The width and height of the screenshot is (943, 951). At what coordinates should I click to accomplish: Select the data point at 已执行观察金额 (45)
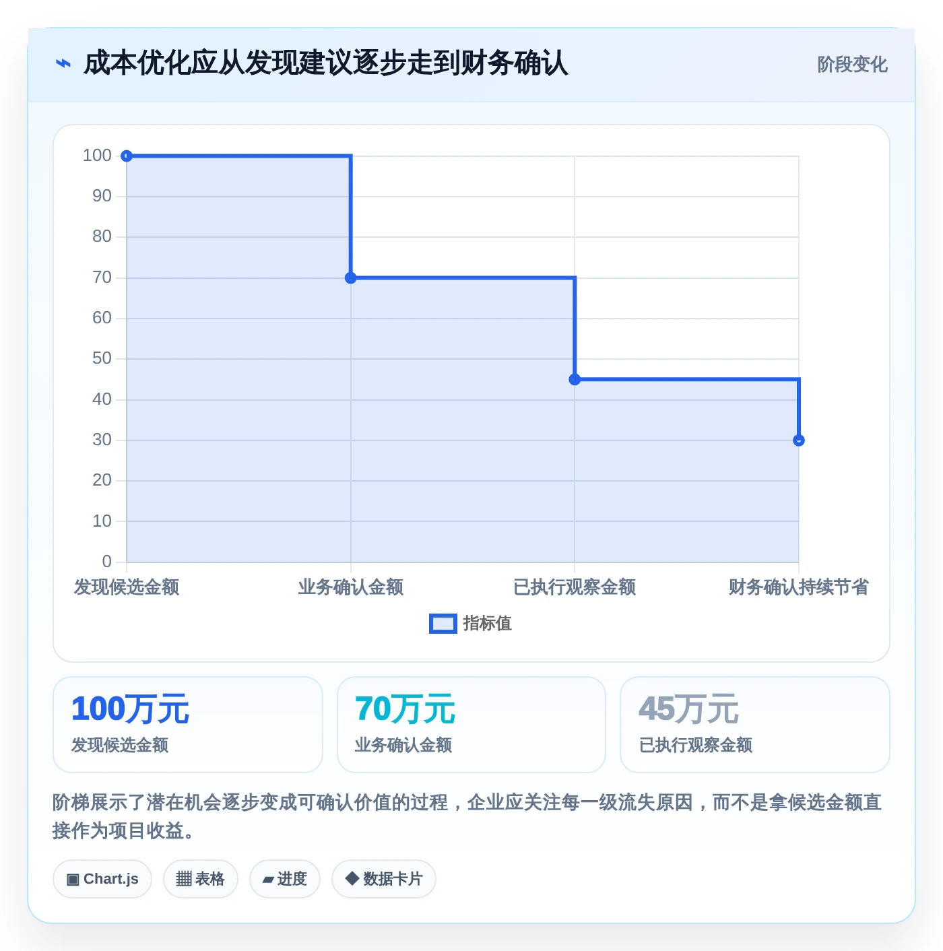[575, 380]
